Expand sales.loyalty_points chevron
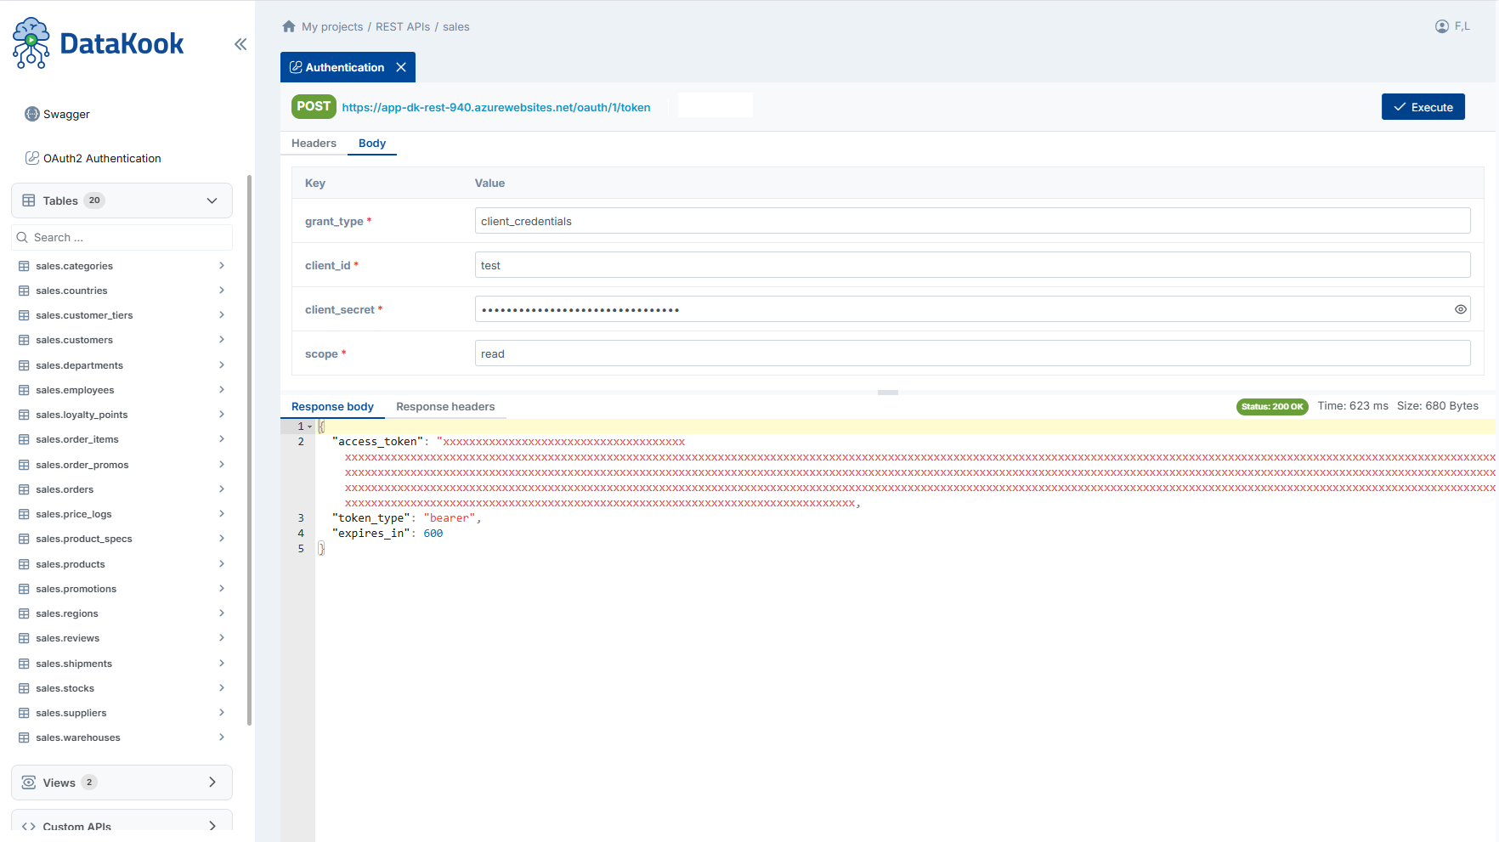Screen dimensions: 1499x842 (222, 415)
